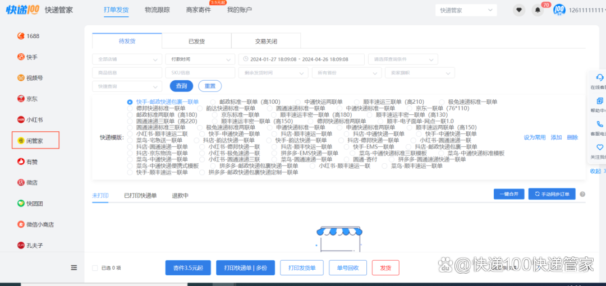Open the 所有省份 dropdown
606x286 pixels.
click(347, 73)
